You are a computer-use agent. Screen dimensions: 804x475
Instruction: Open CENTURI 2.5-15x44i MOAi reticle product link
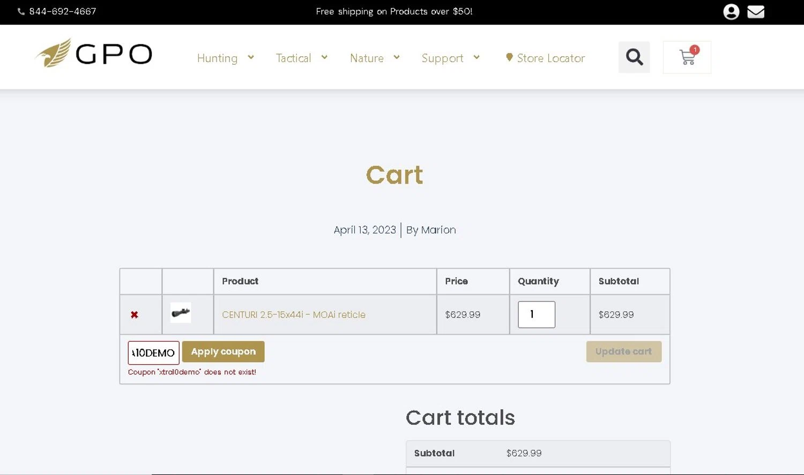[x=294, y=315]
